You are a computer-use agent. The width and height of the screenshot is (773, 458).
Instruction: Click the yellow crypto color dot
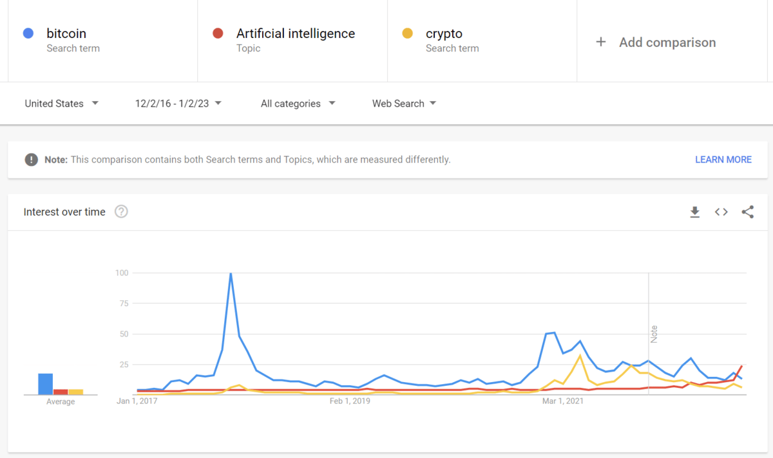(x=407, y=33)
